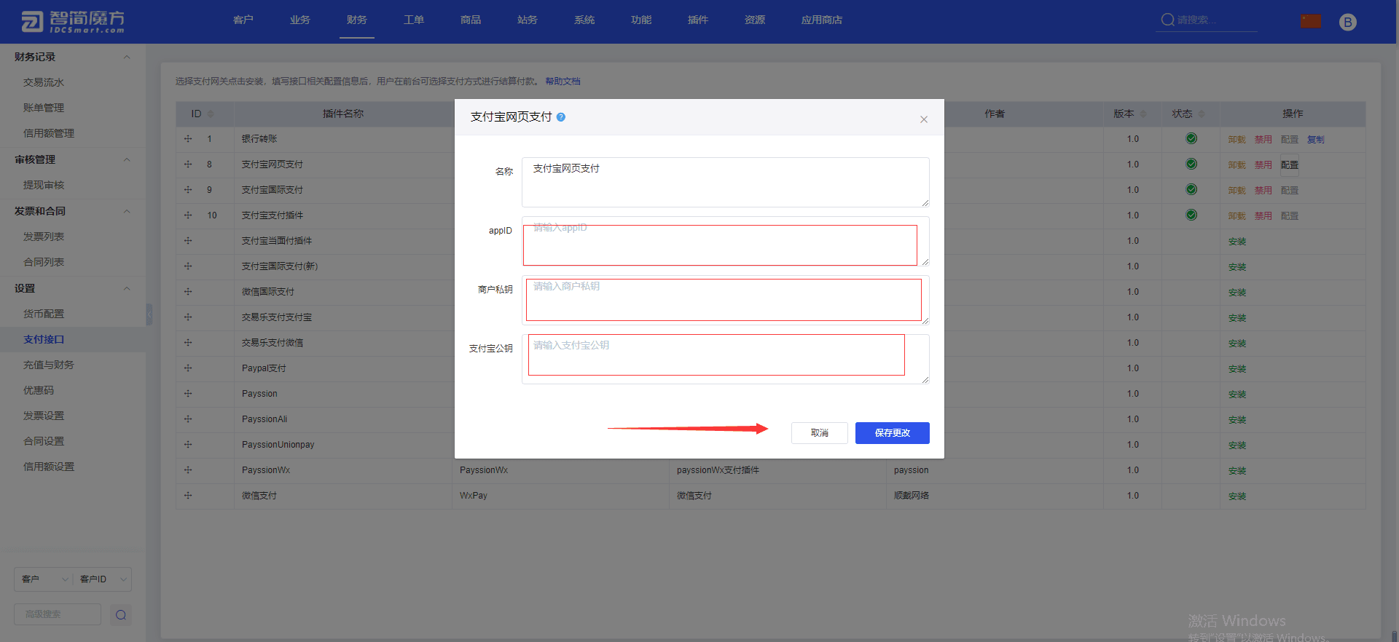1399x642 pixels.
Task: Click the 智简魔方 logo
Action: pyautogui.click(x=73, y=22)
